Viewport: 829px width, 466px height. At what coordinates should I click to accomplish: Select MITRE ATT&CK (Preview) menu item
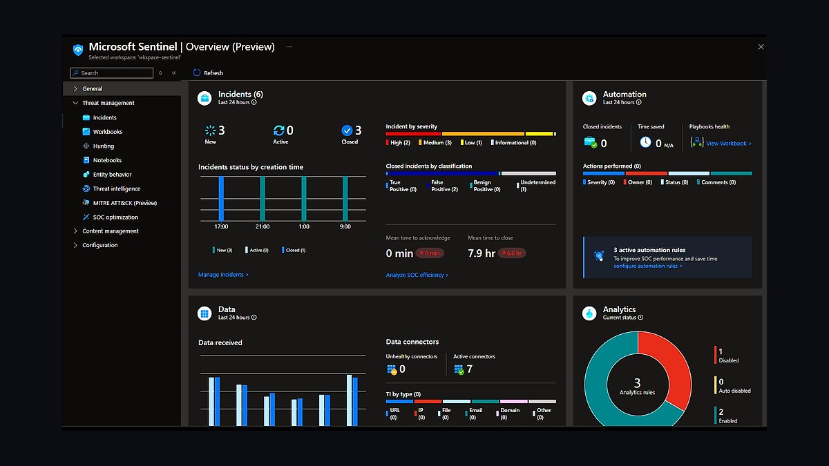point(125,203)
